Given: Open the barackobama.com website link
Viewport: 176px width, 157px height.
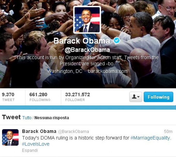Looking at the screenshot, I should point(108,71).
